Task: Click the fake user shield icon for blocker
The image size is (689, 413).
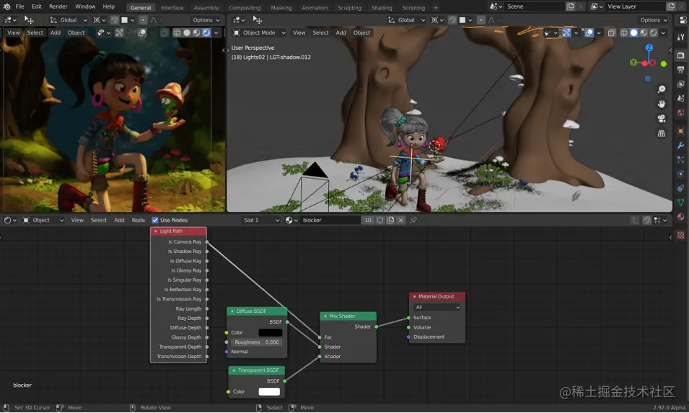Action: (x=380, y=221)
